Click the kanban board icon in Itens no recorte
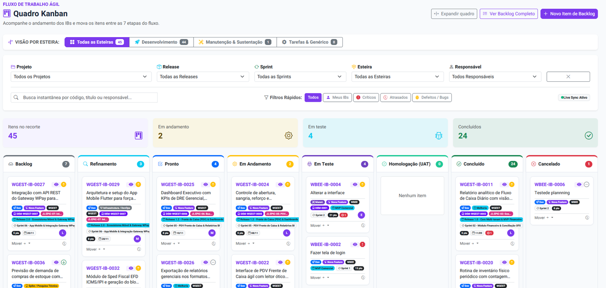Viewport: 606px width, 288px height. point(139,135)
